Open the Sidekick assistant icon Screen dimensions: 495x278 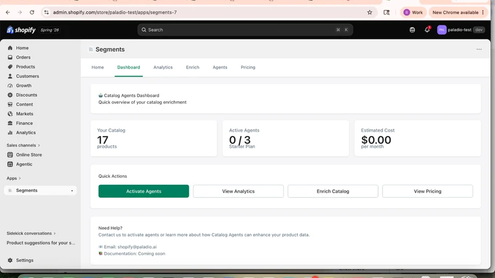coord(412,30)
